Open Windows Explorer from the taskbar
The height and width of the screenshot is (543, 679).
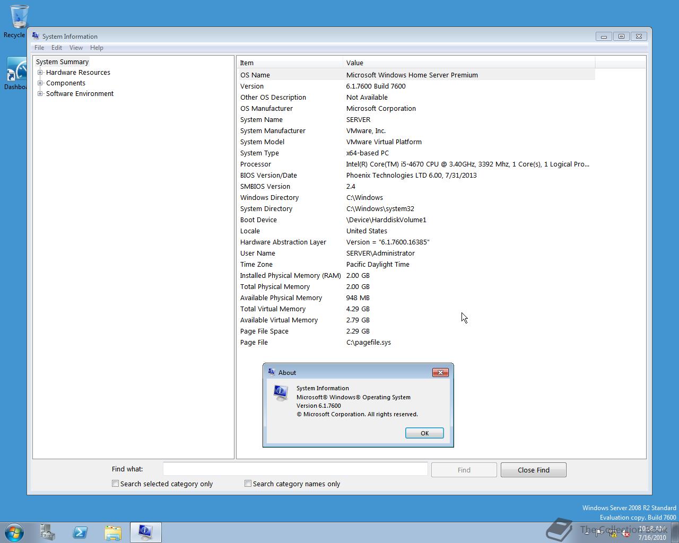pos(112,532)
